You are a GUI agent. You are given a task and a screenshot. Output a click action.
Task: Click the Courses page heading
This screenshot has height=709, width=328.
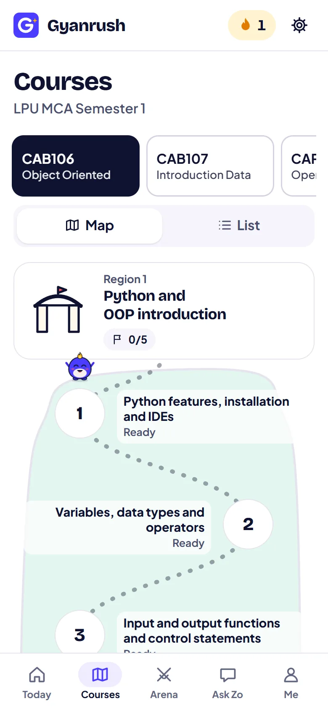(x=63, y=81)
